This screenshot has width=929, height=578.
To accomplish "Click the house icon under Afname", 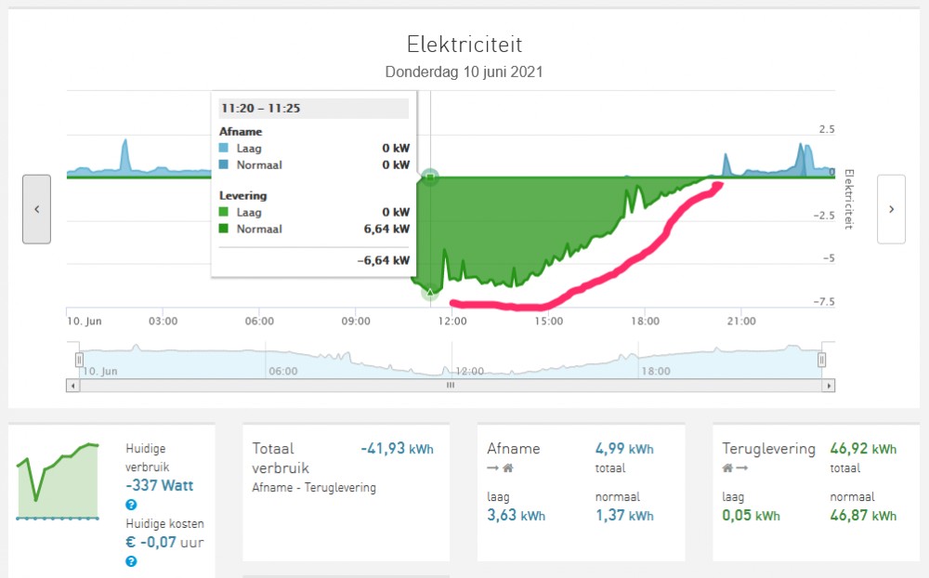I will [x=507, y=468].
